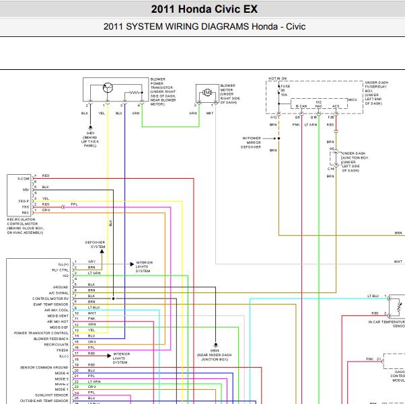
Task: Click the 'MODE-VENT' pin label
Action: [58, 316]
